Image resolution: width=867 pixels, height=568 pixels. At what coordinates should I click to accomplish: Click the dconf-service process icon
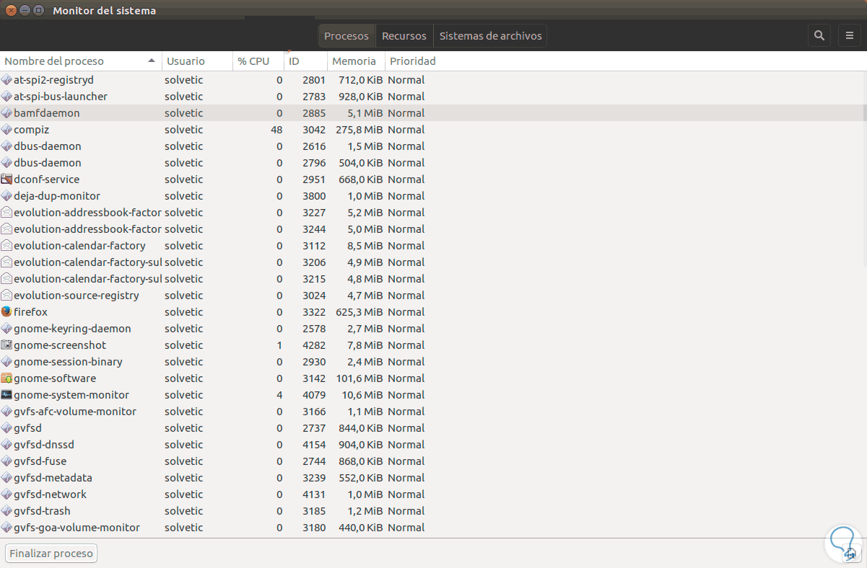[6, 179]
